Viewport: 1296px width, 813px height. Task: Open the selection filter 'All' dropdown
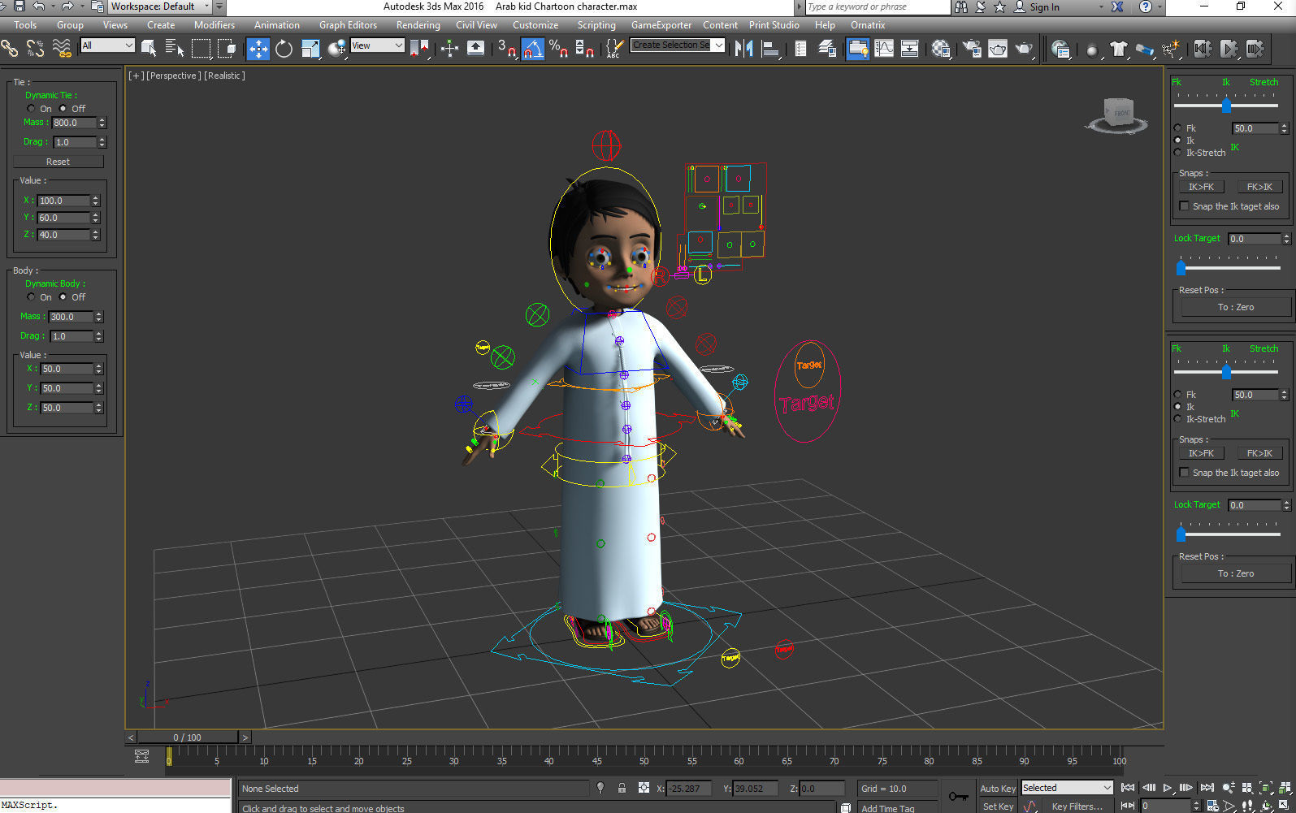107,45
